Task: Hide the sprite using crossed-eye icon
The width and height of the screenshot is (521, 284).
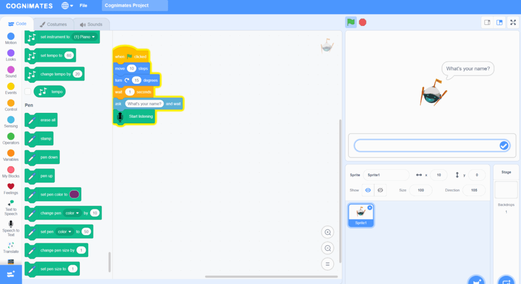Action: 380,190
